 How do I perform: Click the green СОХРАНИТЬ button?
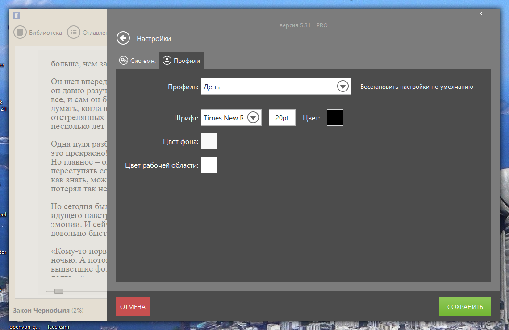tap(465, 306)
